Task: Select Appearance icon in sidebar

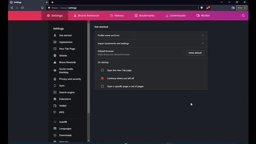Action: tap(55, 42)
